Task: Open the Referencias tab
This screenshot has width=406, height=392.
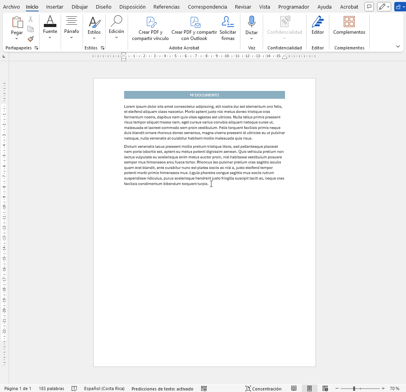Action: 166,7
